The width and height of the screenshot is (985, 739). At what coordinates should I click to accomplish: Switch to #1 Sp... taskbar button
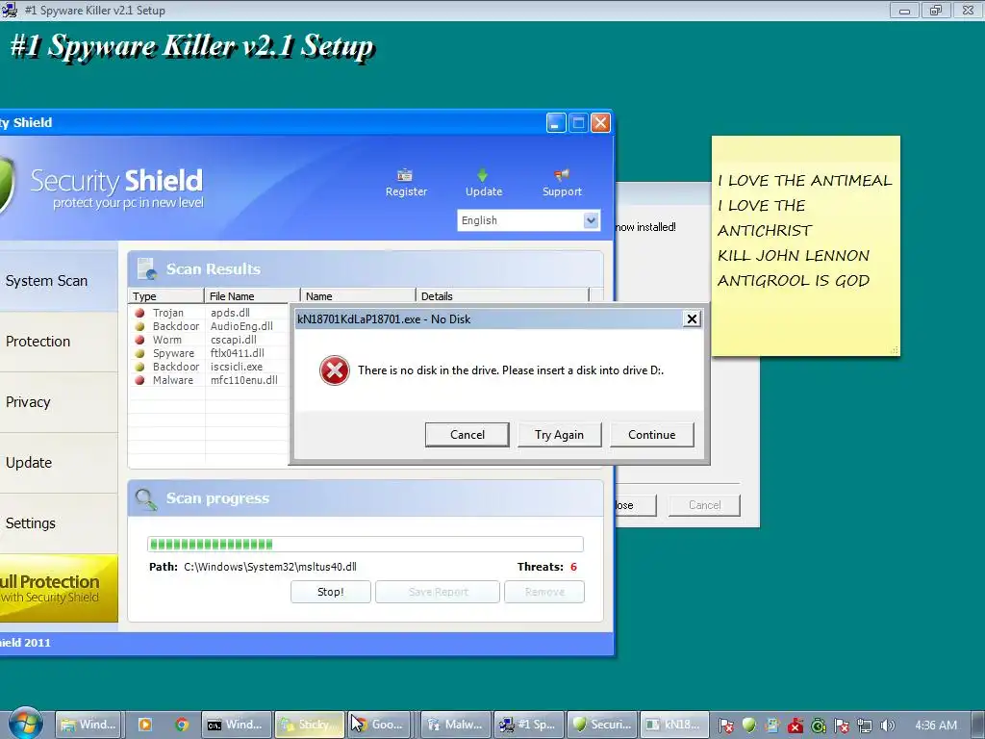pyautogui.click(x=529, y=725)
